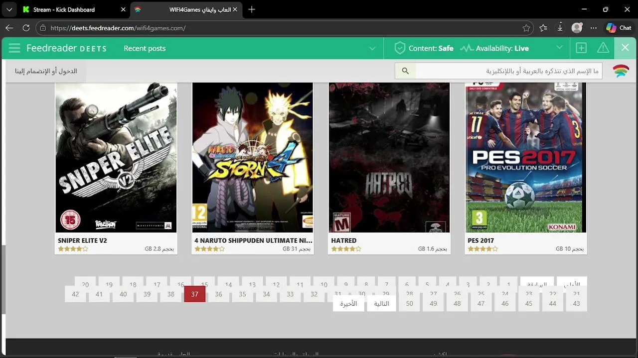Go to page 48
Viewport: 638px width, 358px height.
(457, 303)
